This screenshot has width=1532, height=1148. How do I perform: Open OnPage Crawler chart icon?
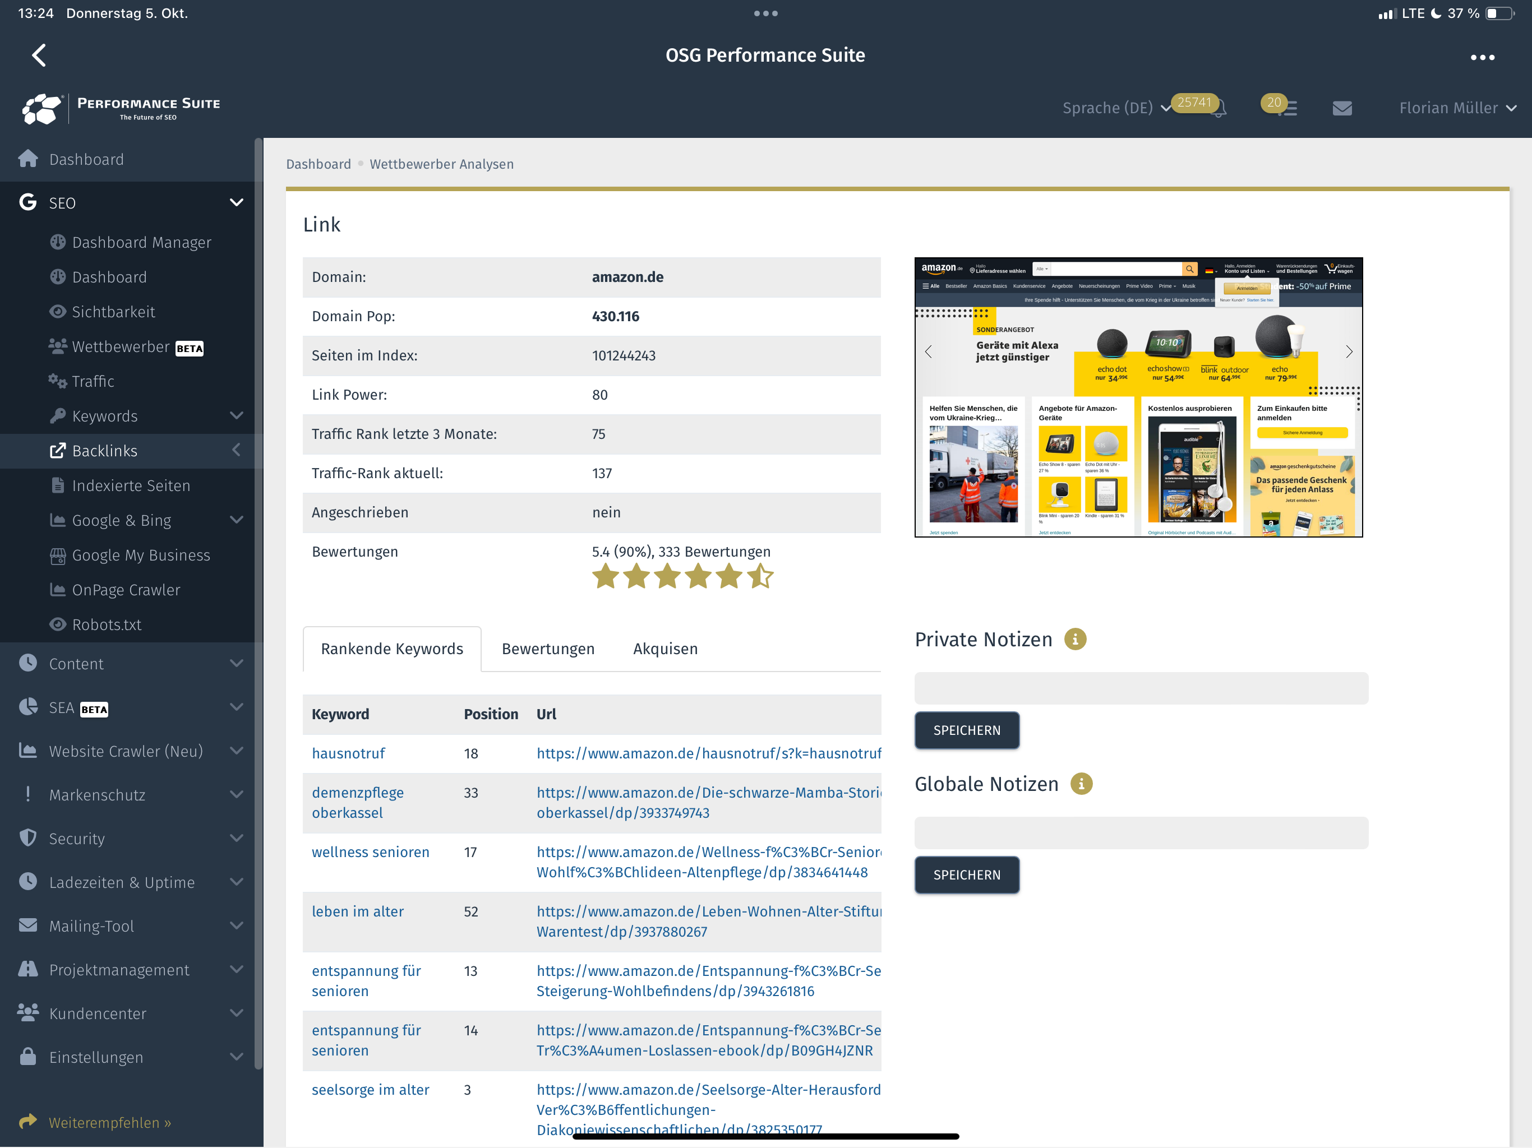coord(58,589)
